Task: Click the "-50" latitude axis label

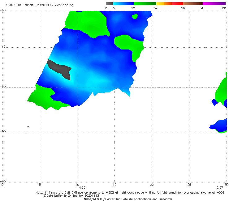Action: pyautogui.click(x=3, y=87)
